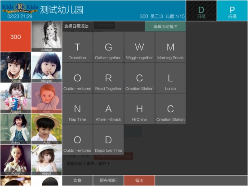Switch to the 饮食 diet tab
Viewport: 248px width, 186px height.
coord(77,180)
